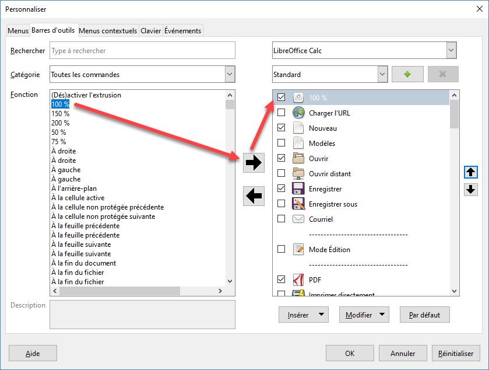This screenshot has width=489, height=370.
Task: Click the Rechercher search field
Action: pyautogui.click(x=142, y=51)
